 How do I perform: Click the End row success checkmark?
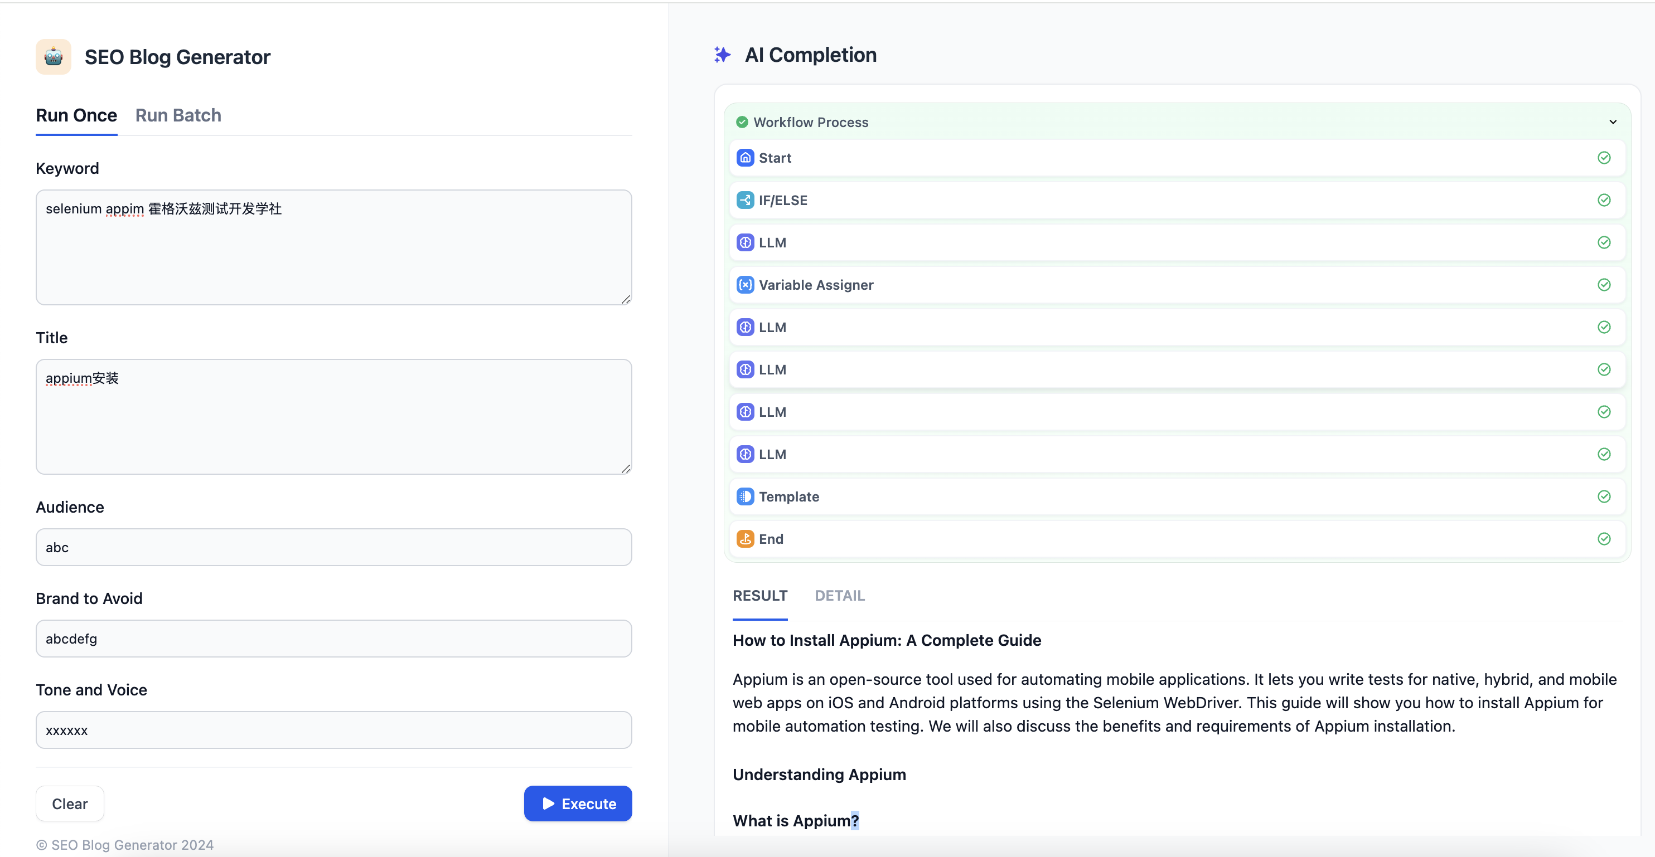pyautogui.click(x=1604, y=539)
